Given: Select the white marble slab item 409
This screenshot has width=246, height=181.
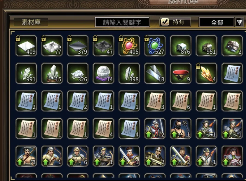Looking at the screenshot, I should click(x=26, y=46).
